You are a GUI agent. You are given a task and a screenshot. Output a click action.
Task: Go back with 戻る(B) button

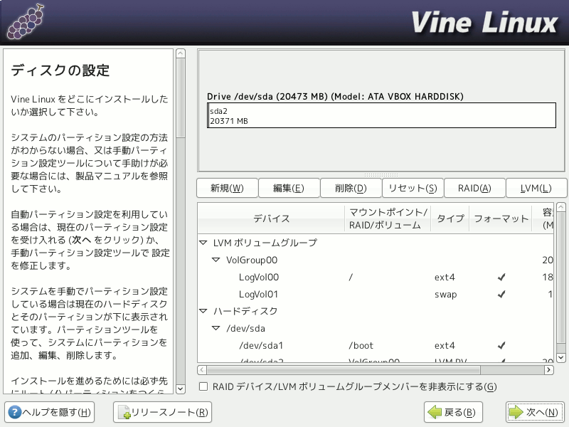(x=453, y=412)
